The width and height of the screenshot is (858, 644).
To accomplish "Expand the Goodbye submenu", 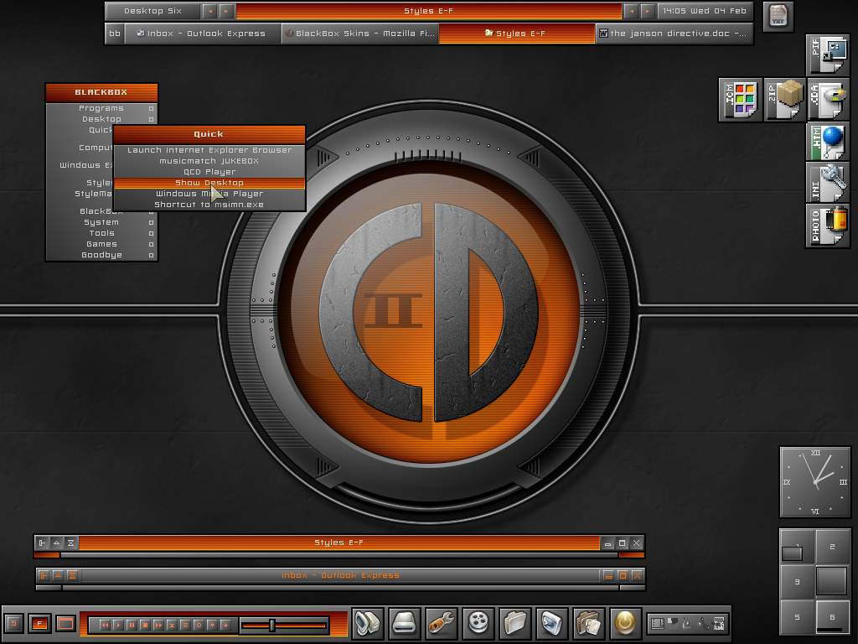I will tap(101, 255).
